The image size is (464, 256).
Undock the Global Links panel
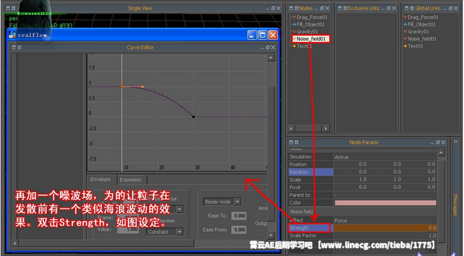point(451,8)
